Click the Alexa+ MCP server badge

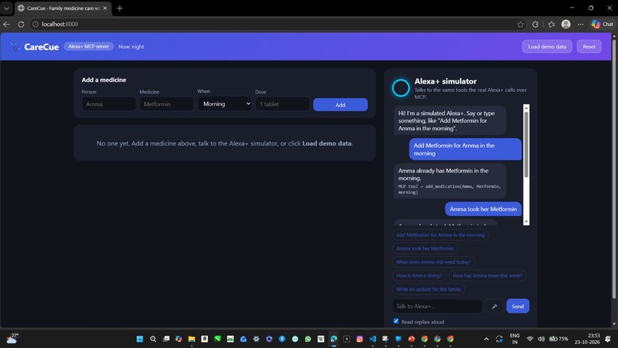89,47
